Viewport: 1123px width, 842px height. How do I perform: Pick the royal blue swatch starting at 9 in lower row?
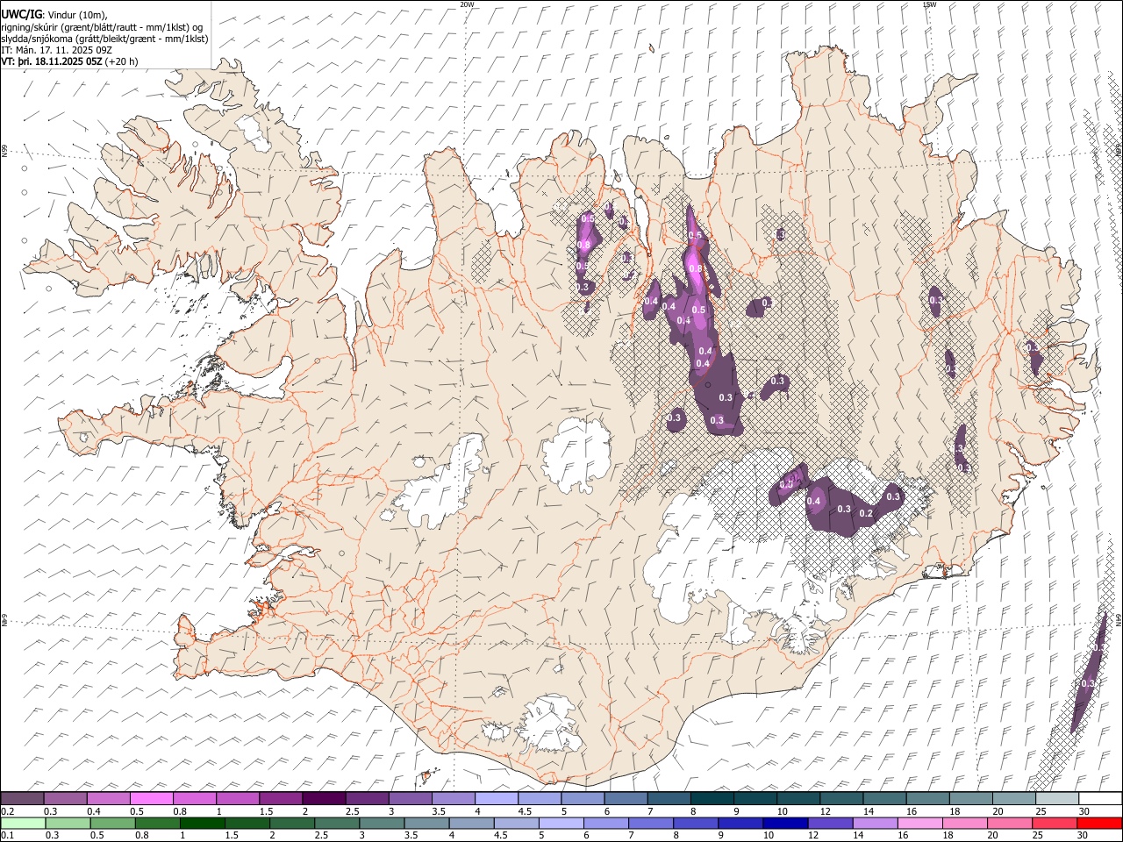coord(740,823)
